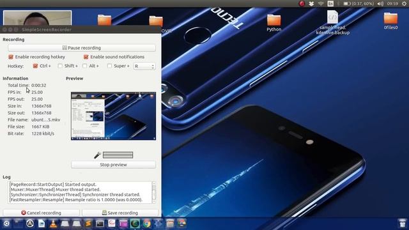Launch VLC media player from taskbar
Image resolution: width=409 pixels, height=230 pixels.
tap(53, 224)
